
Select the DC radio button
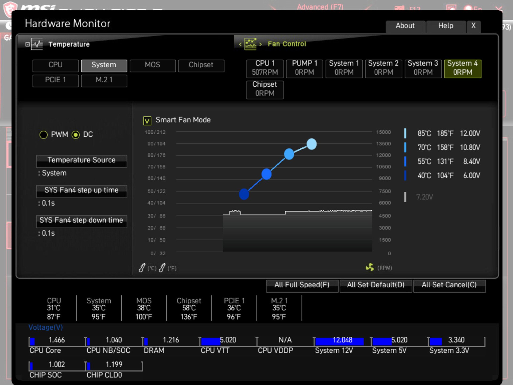(x=76, y=135)
